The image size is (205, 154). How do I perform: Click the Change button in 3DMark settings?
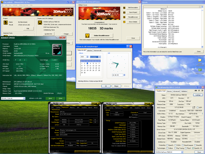click(66, 34)
